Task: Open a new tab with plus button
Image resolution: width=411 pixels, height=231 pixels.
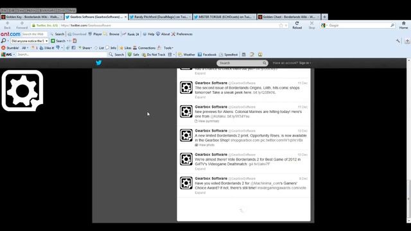Action: pos(324,17)
